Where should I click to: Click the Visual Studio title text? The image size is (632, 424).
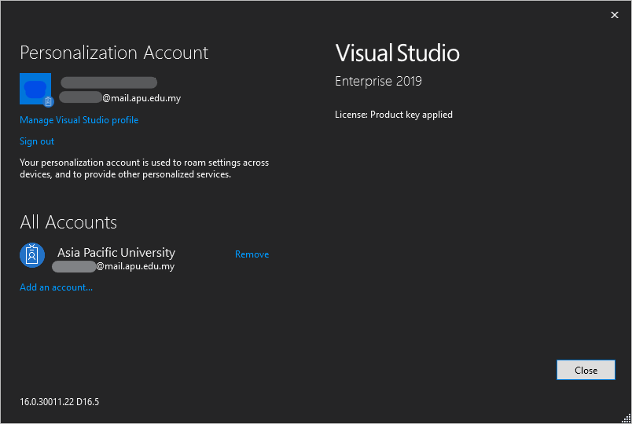pyautogui.click(x=397, y=53)
